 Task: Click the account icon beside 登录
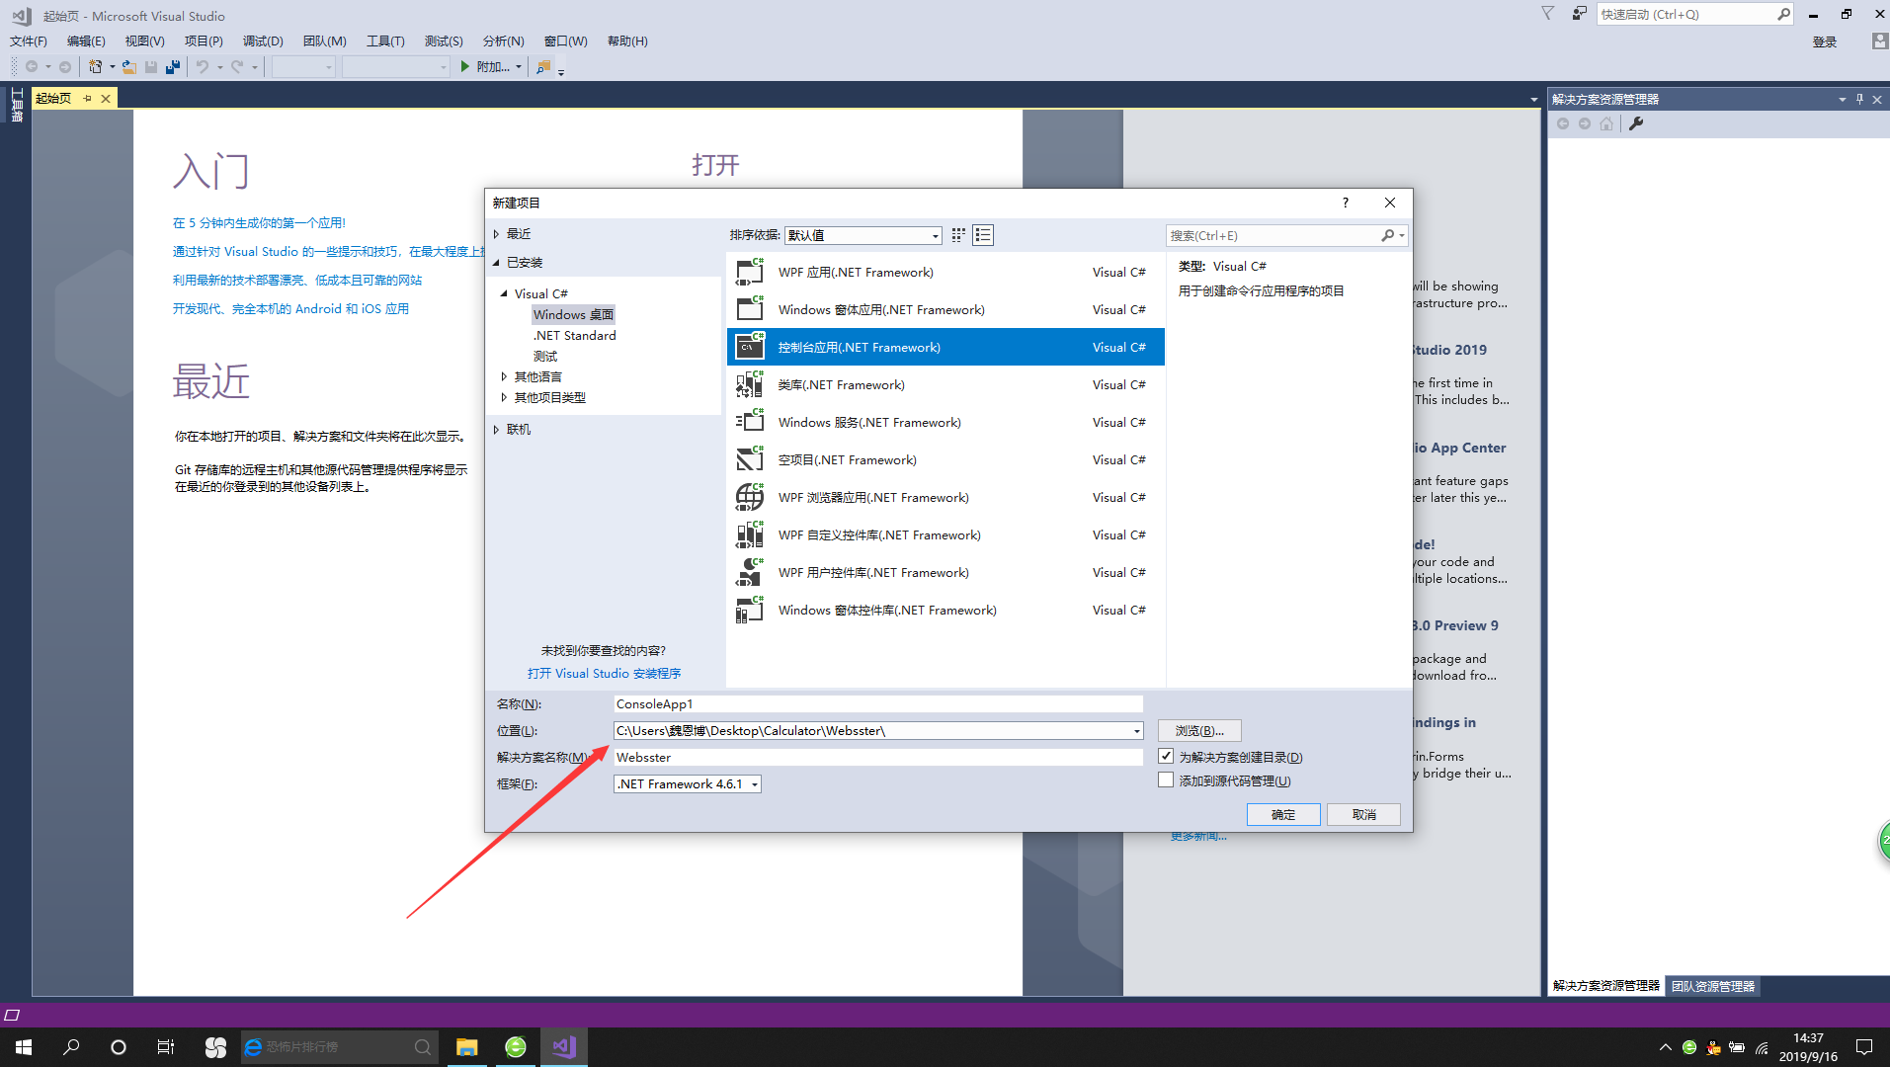(1879, 41)
